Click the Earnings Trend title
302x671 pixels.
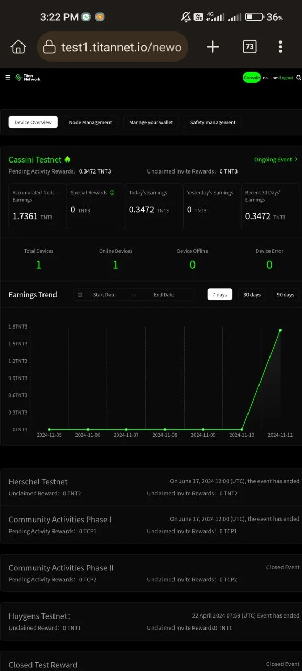point(33,295)
